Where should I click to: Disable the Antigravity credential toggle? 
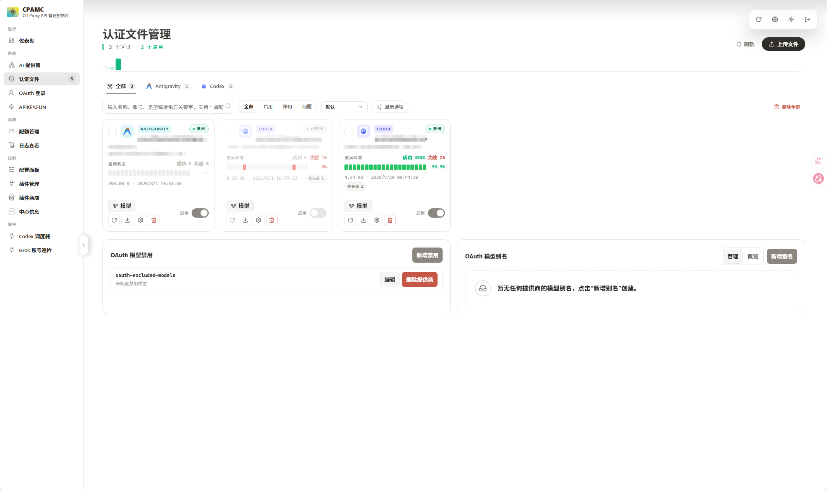coord(200,213)
